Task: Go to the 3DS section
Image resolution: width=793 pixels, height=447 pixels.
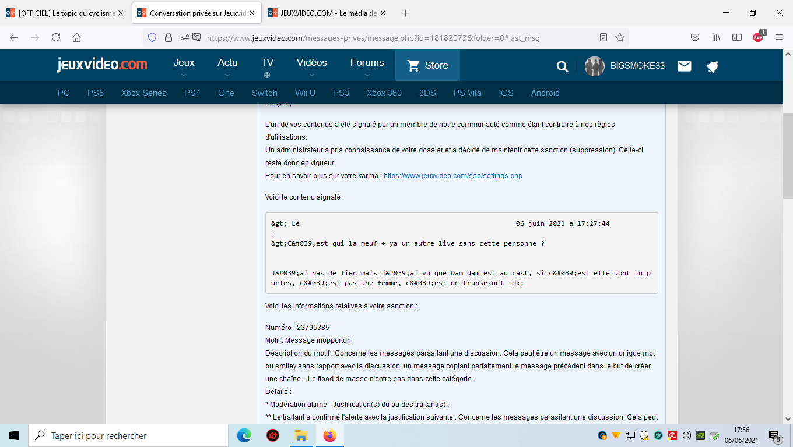Action: (427, 93)
